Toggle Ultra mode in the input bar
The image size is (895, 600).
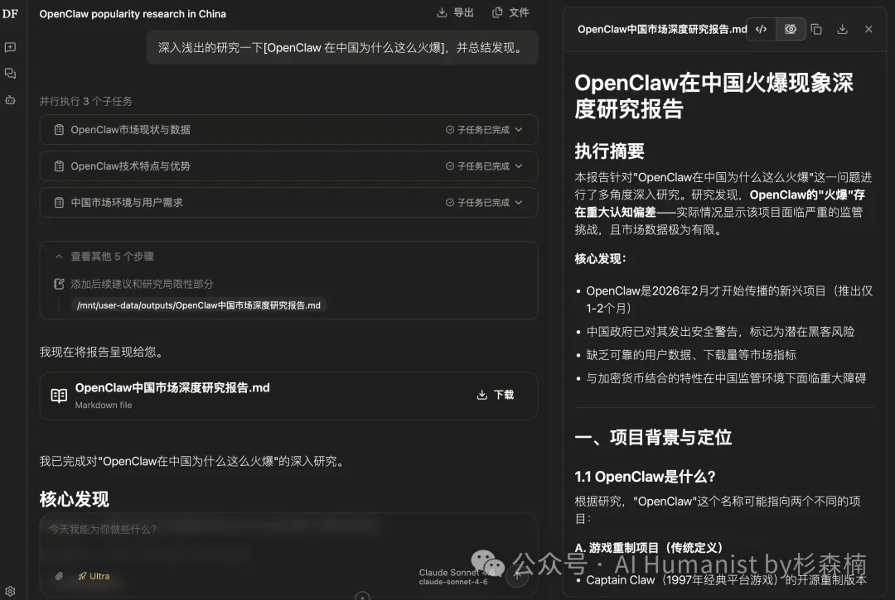(94, 576)
